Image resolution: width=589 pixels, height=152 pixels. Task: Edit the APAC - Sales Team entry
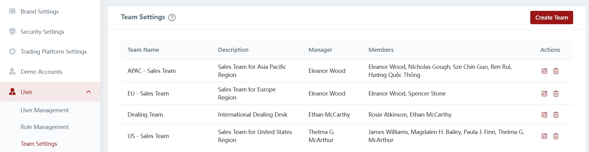(x=544, y=71)
